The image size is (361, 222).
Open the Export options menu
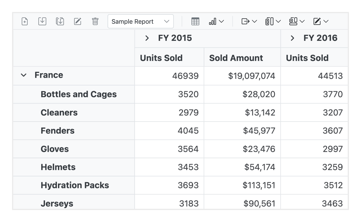coord(249,21)
